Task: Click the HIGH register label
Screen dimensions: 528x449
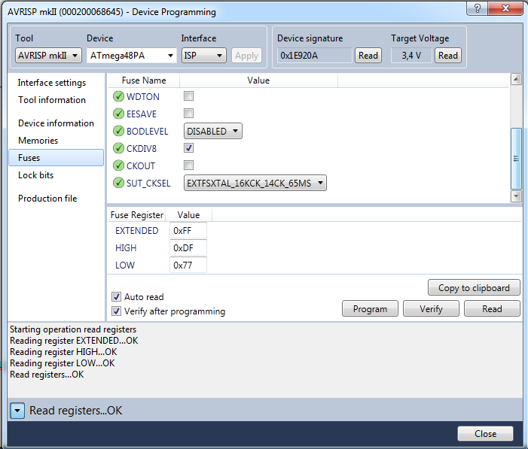Action: coord(126,248)
